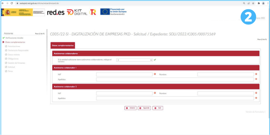Screen dimensions: 270x135
Task: Click the green checkmark beside Verificaciones iniciales
Action: point(3,38)
